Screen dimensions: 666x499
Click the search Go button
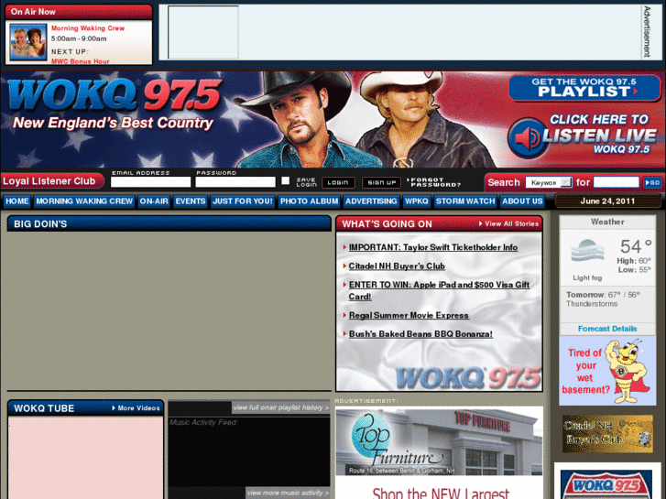point(652,182)
